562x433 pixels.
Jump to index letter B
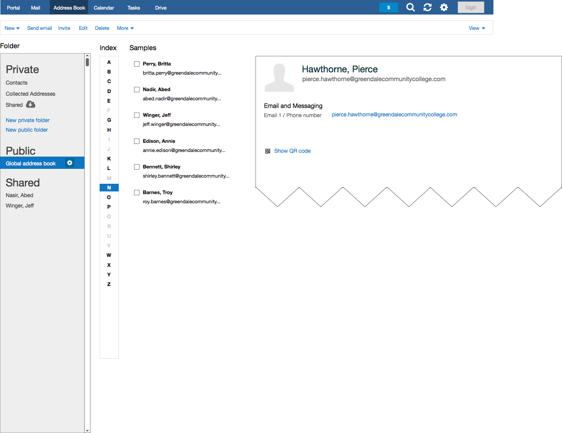(x=109, y=72)
